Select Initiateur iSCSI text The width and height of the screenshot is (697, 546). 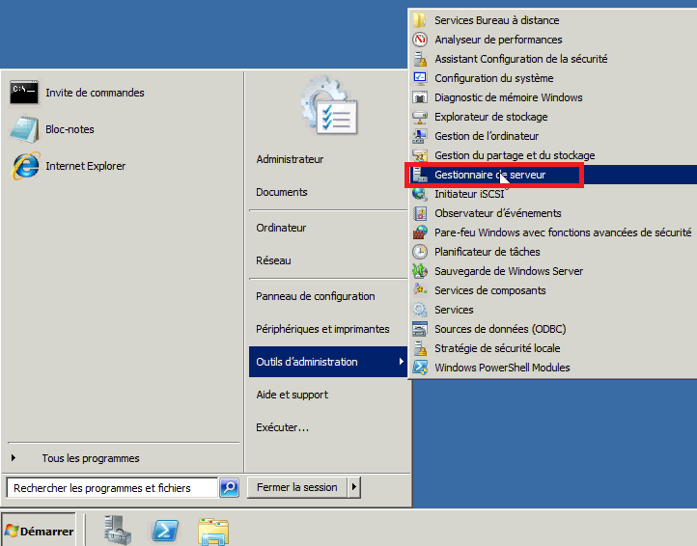(469, 194)
